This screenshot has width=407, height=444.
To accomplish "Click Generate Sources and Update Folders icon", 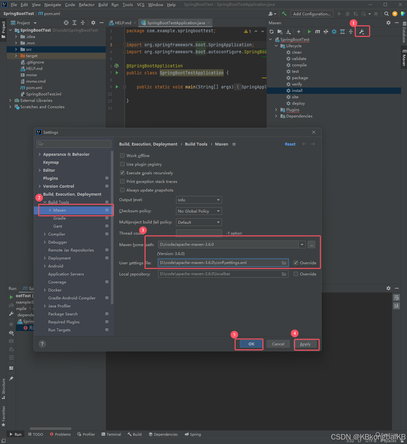I will (280, 32).
